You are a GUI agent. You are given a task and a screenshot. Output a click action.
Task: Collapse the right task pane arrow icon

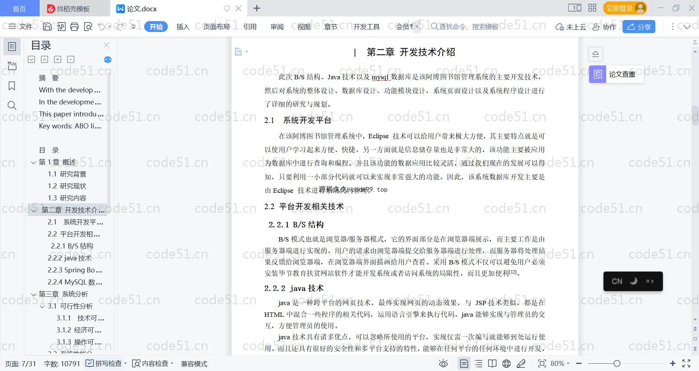596,54
